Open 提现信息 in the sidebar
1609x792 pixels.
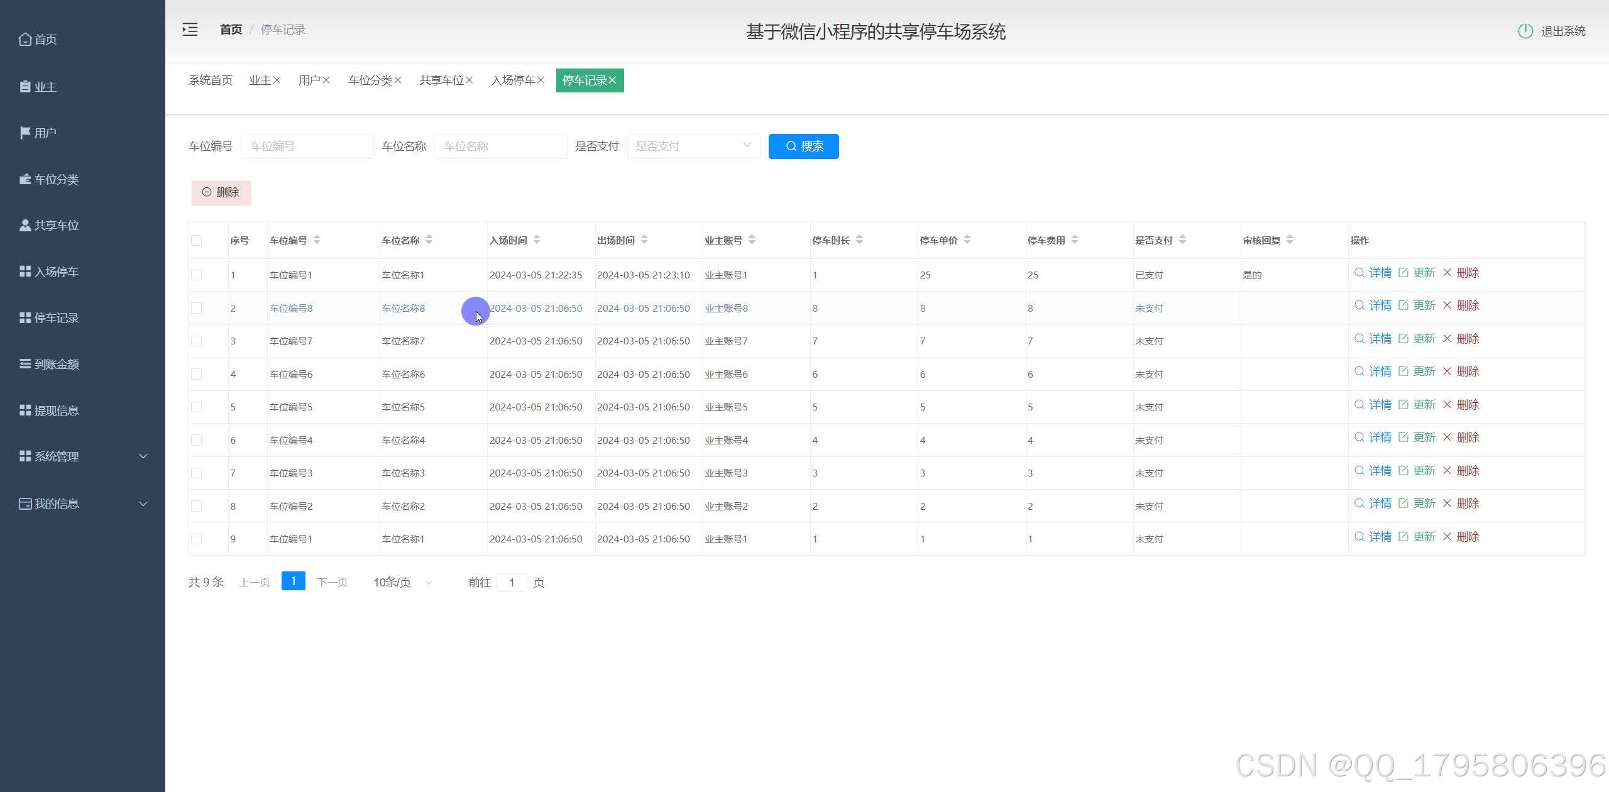pos(49,411)
